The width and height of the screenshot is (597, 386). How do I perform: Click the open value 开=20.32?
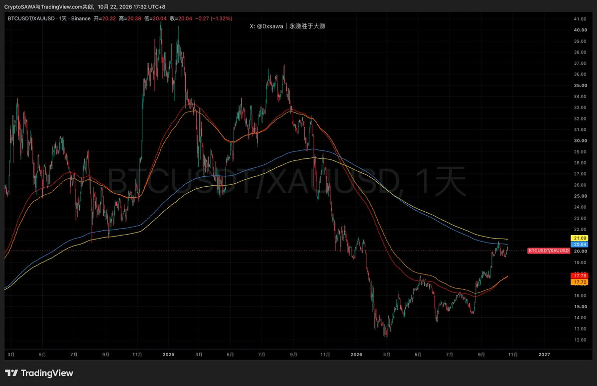click(105, 18)
